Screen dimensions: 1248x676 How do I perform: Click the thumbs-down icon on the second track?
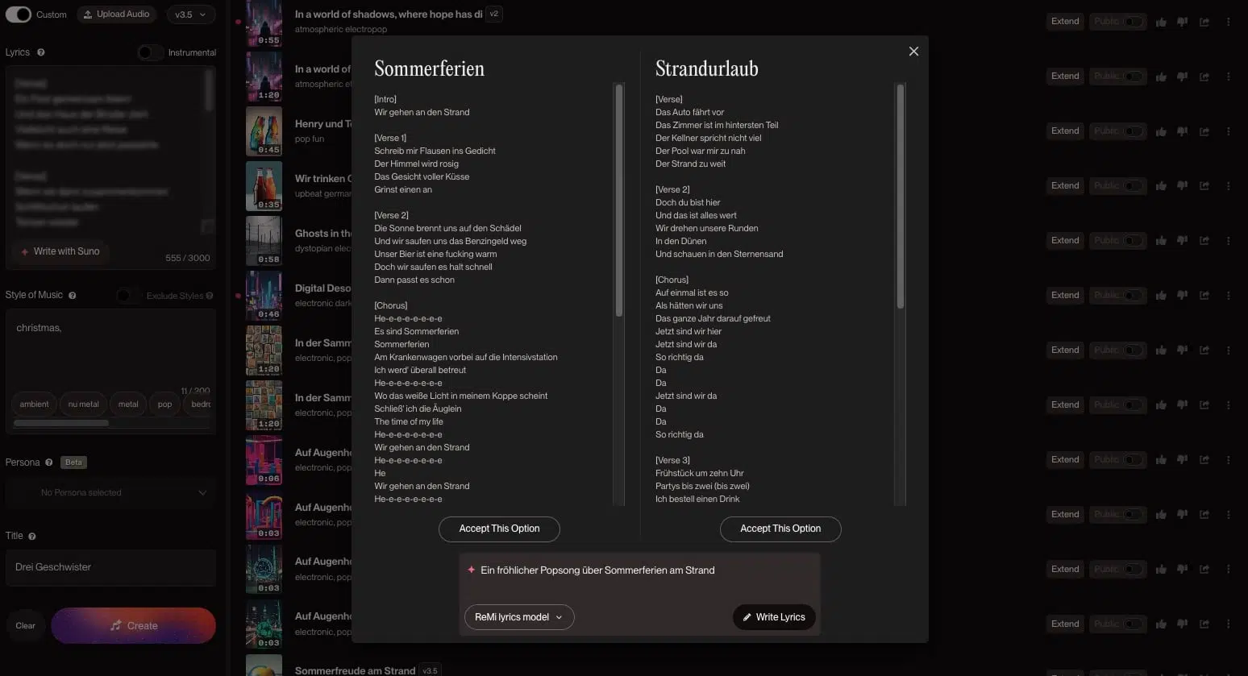tap(1182, 76)
